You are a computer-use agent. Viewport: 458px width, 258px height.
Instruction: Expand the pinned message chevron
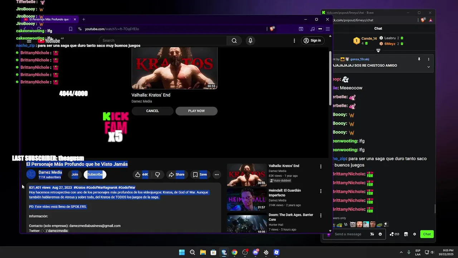coord(429,67)
